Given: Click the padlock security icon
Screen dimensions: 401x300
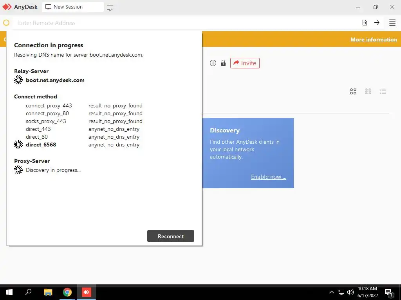Looking at the screenshot, I should pyautogui.click(x=223, y=63).
